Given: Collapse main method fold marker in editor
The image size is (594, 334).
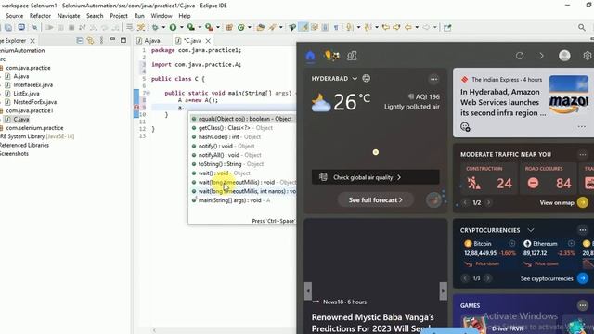Looking at the screenshot, I should coord(148,93).
